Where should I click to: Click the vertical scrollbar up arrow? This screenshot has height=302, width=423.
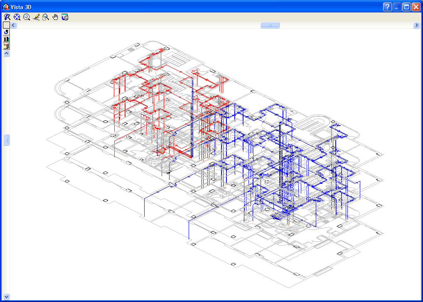coord(6,54)
